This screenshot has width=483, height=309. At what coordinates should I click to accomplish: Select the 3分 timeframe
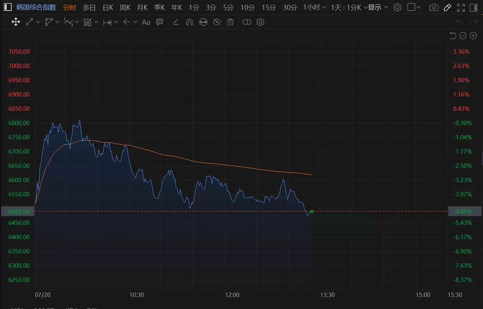pyautogui.click(x=211, y=7)
